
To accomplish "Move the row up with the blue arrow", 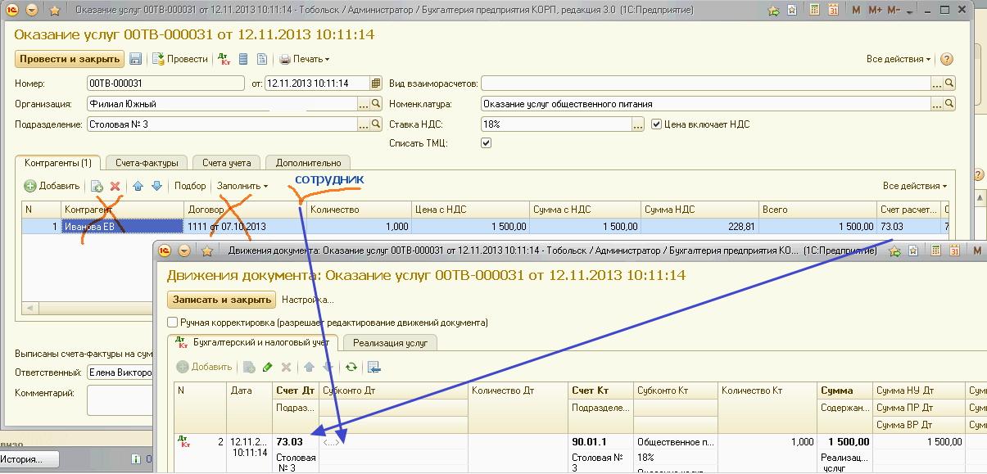I will [138, 186].
